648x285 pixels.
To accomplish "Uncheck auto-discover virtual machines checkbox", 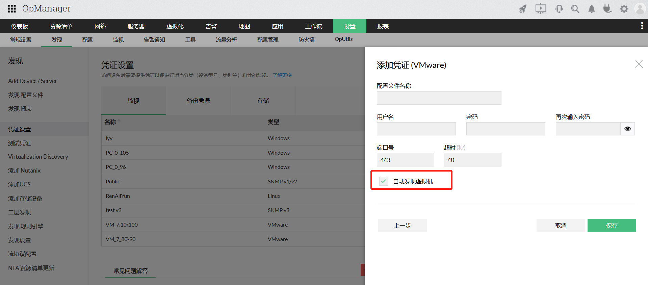I will point(383,181).
